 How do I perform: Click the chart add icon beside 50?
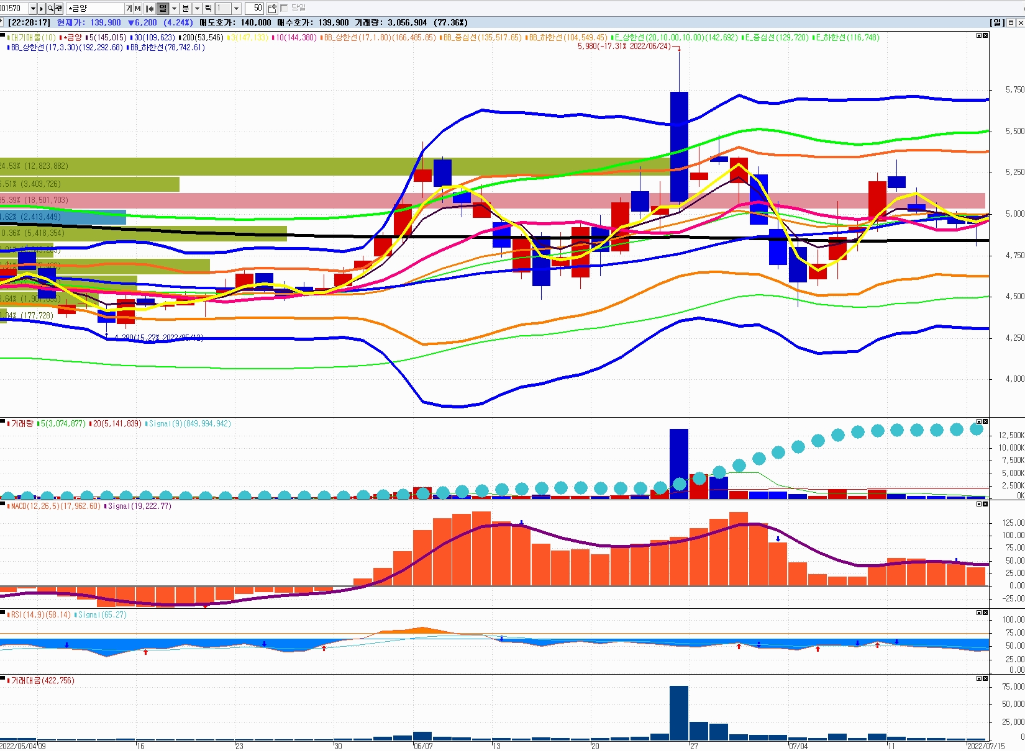pos(272,9)
